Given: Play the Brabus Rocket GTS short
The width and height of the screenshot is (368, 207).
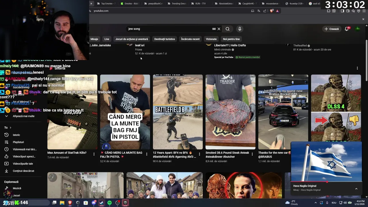Looking at the screenshot, I should point(283,112).
